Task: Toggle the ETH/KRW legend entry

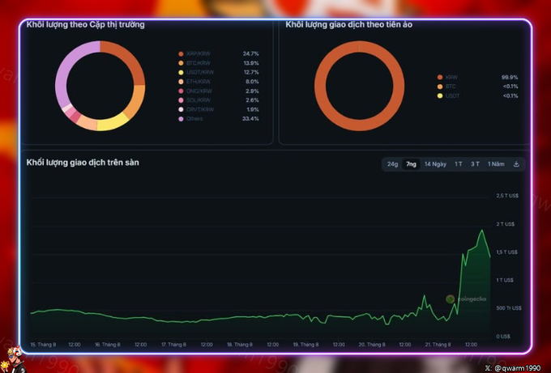Action: coord(195,82)
